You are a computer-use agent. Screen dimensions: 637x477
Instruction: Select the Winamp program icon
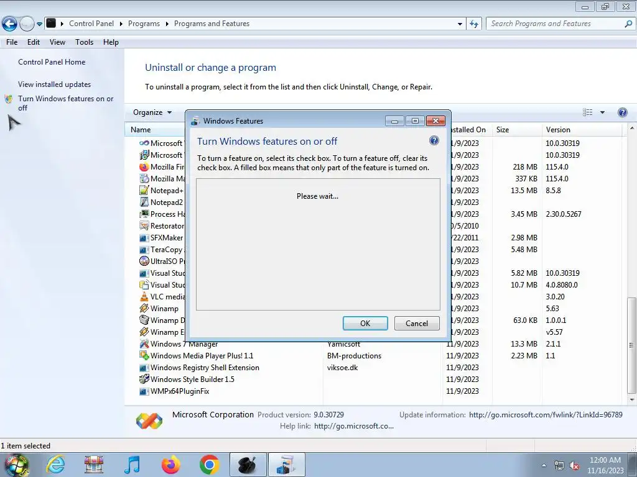tap(144, 308)
